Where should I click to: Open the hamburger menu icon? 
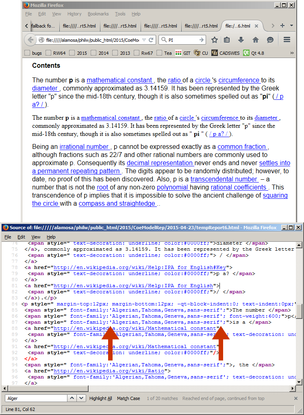pos(287,40)
